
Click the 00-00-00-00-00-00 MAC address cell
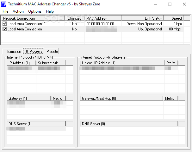[x=100, y=24]
